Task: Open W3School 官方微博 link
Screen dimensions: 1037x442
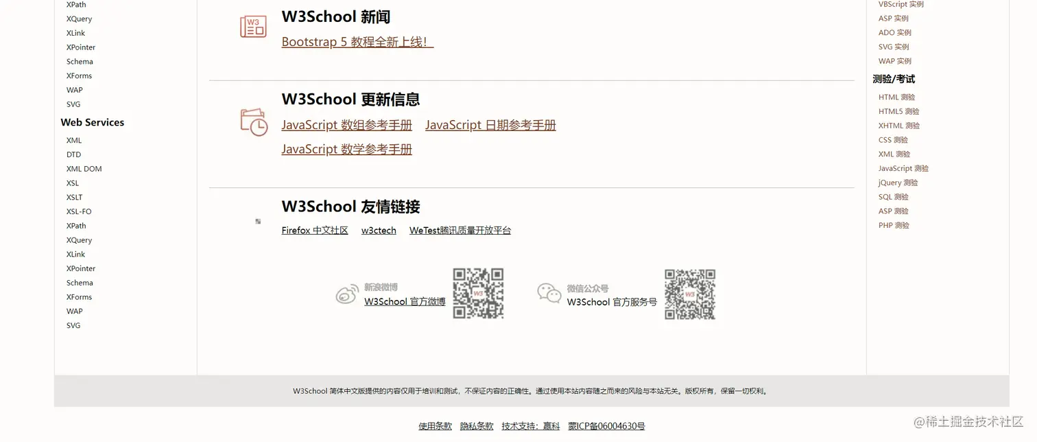Action: (405, 301)
